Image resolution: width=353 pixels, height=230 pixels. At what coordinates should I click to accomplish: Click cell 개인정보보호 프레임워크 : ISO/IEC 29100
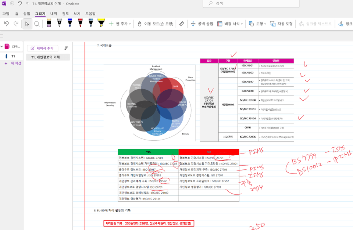click(148, 193)
